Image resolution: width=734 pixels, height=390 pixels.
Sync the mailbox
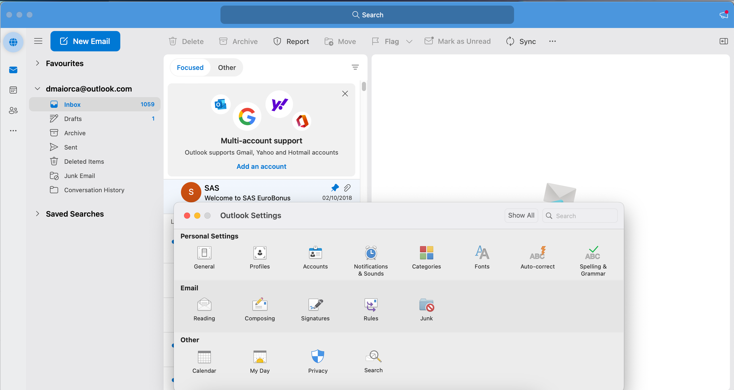tap(521, 41)
